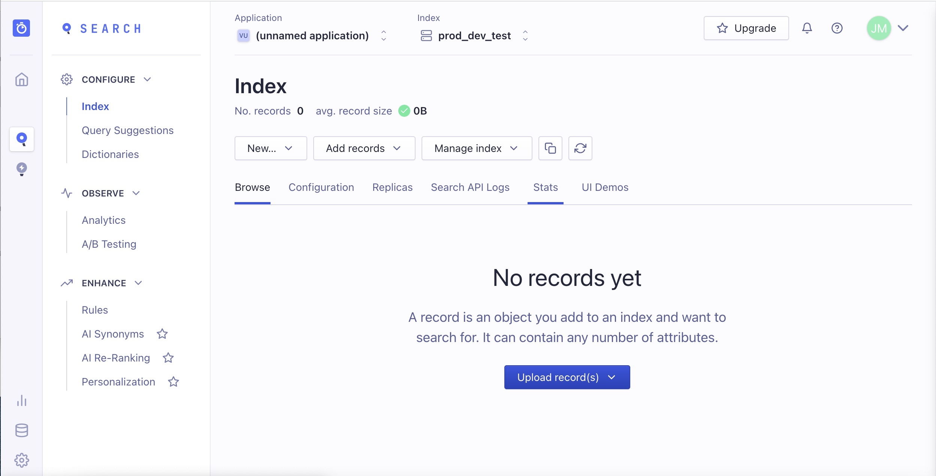Favorite AI Synonyms with its star
Image resolution: width=936 pixels, height=476 pixels.
[x=163, y=334]
